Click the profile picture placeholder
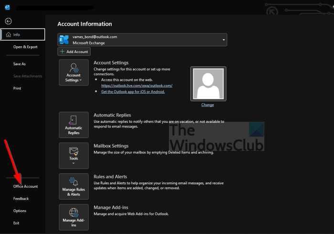The image size is (334, 234). point(208,84)
